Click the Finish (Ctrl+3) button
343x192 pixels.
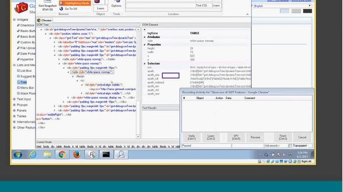[x=283, y=138]
